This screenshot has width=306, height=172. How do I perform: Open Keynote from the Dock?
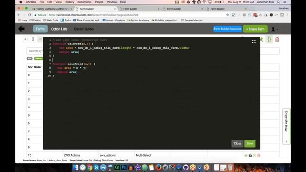click(x=110, y=167)
